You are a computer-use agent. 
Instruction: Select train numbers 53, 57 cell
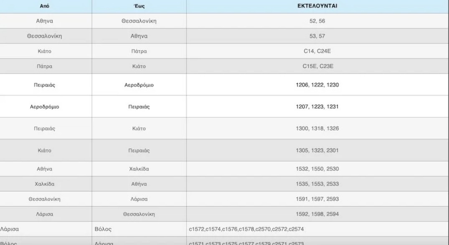coord(317,36)
